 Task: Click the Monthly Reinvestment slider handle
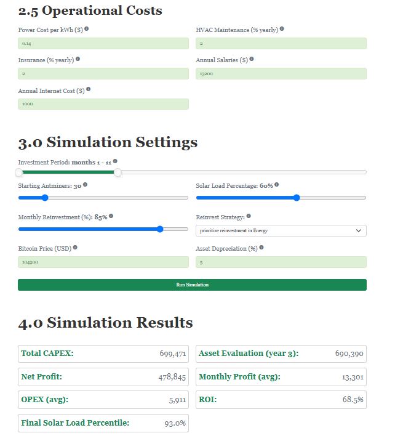click(x=160, y=229)
